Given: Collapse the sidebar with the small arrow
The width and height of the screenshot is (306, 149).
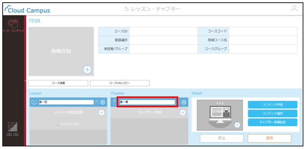Looking at the screenshot, I should (25, 81).
